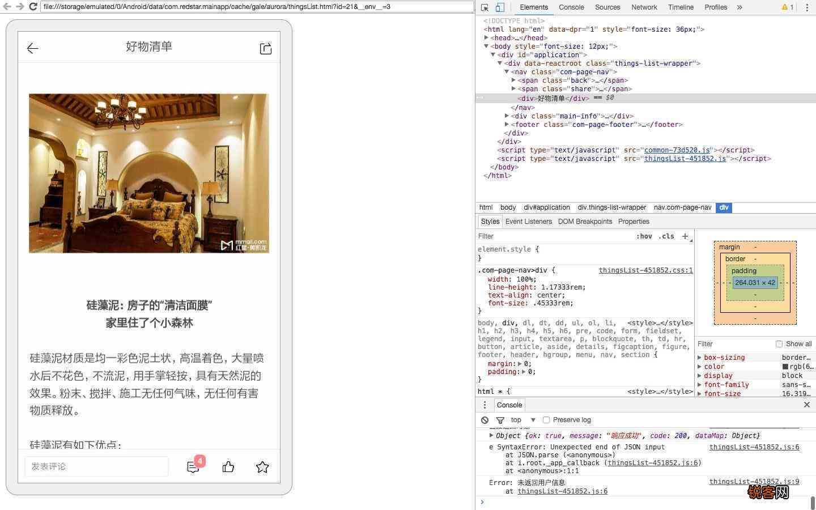Open the top execution context dropdown

523,420
